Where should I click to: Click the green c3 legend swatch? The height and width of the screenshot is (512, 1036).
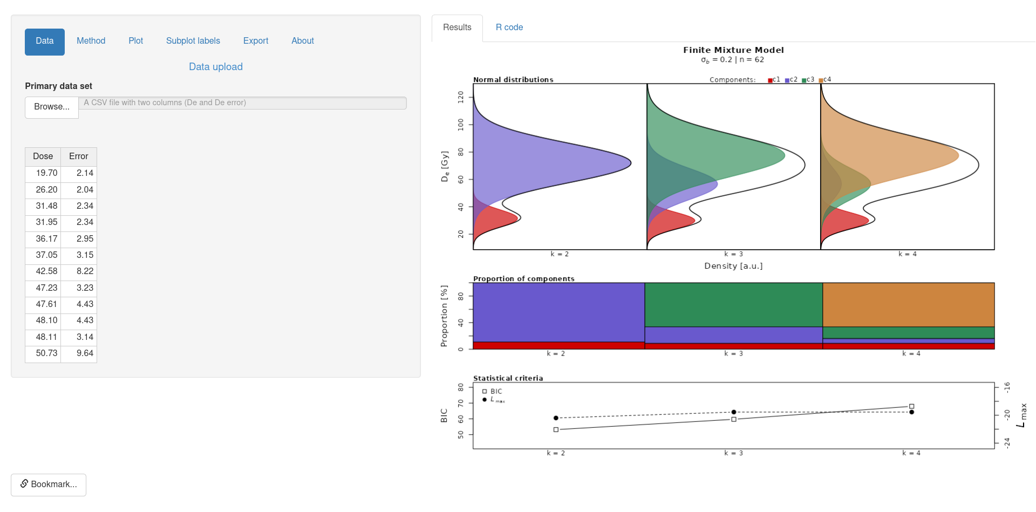click(804, 80)
